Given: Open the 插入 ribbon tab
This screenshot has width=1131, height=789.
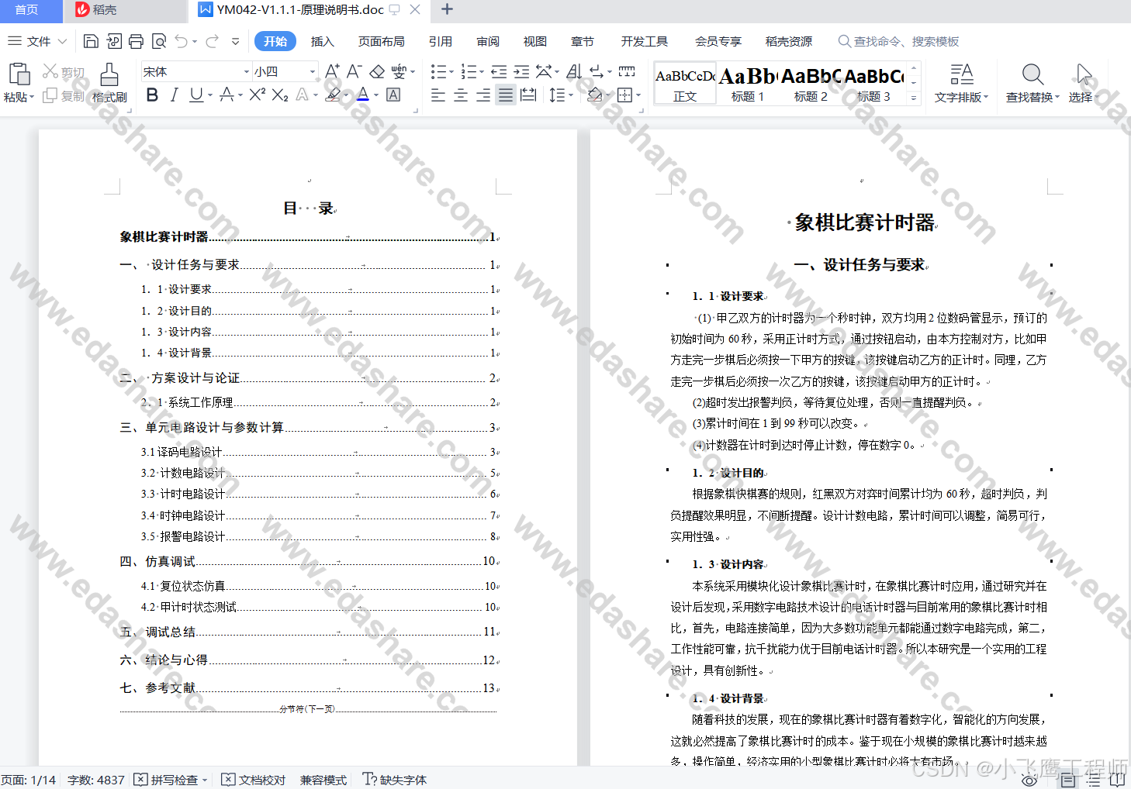Looking at the screenshot, I should click(322, 41).
